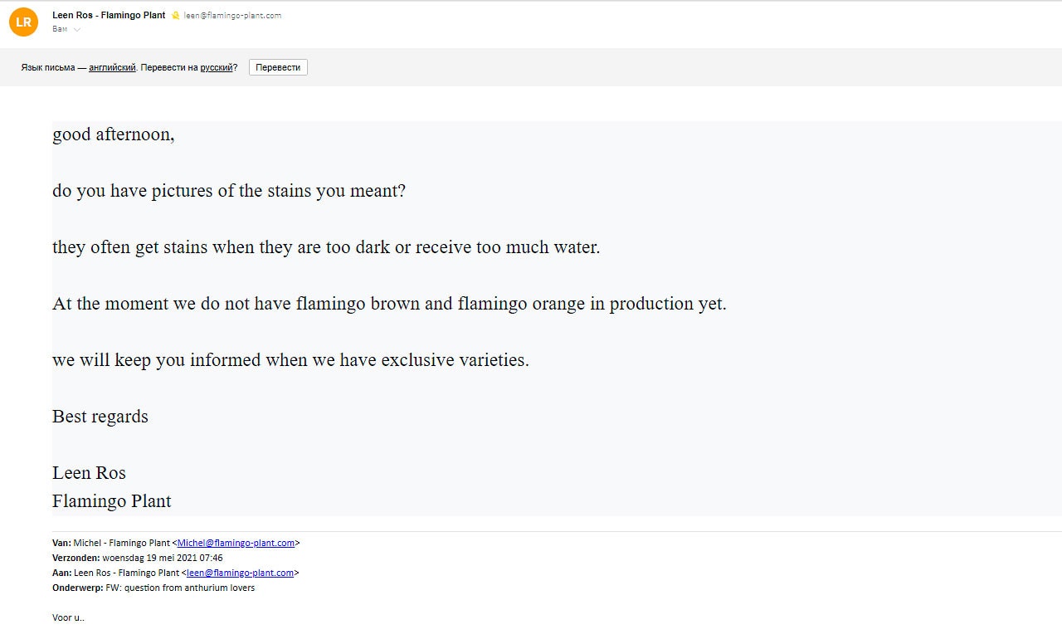Change source language link английский
The image size is (1062, 644).
(112, 67)
